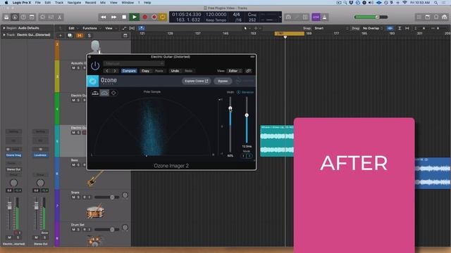This screenshot has width=451, height=253.
Task: Go to previous plugin preset
Action: pos(107,71)
